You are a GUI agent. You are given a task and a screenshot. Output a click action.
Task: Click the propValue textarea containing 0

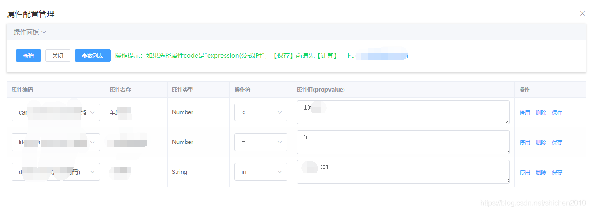coord(403,142)
